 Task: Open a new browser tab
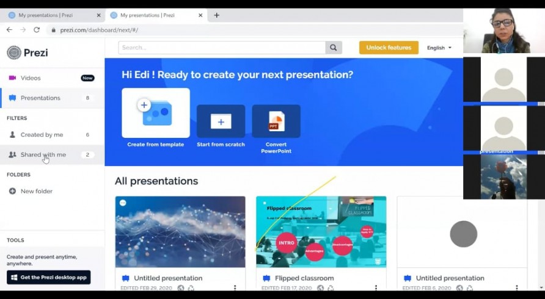216,15
